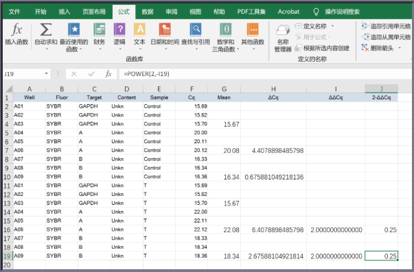The width and height of the screenshot is (414, 272).
Task: Switch to the View (视图) tab
Action: 195,12
